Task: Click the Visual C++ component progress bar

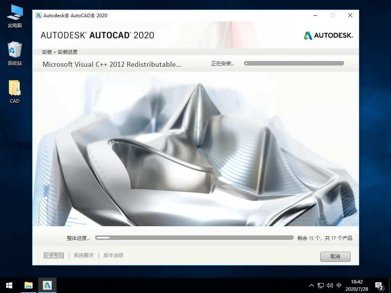Action: (294, 63)
